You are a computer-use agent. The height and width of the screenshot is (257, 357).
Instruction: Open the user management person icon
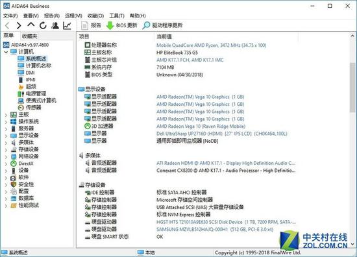[x=55, y=25]
